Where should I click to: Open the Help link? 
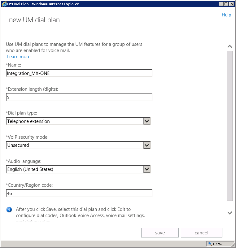pyautogui.click(x=226, y=15)
